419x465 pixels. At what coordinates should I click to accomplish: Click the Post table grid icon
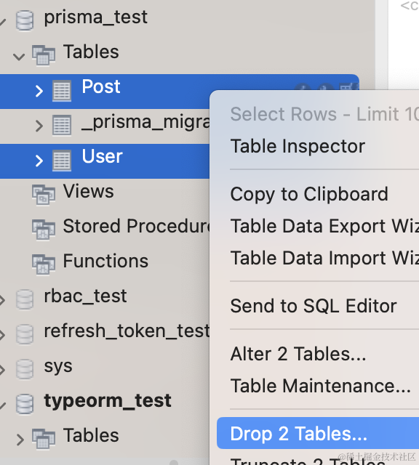[x=62, y=91]
